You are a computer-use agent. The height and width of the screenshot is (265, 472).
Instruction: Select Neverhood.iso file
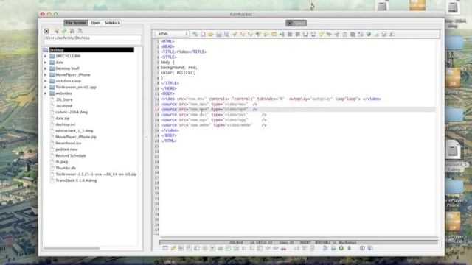click(x=68, y=143)
